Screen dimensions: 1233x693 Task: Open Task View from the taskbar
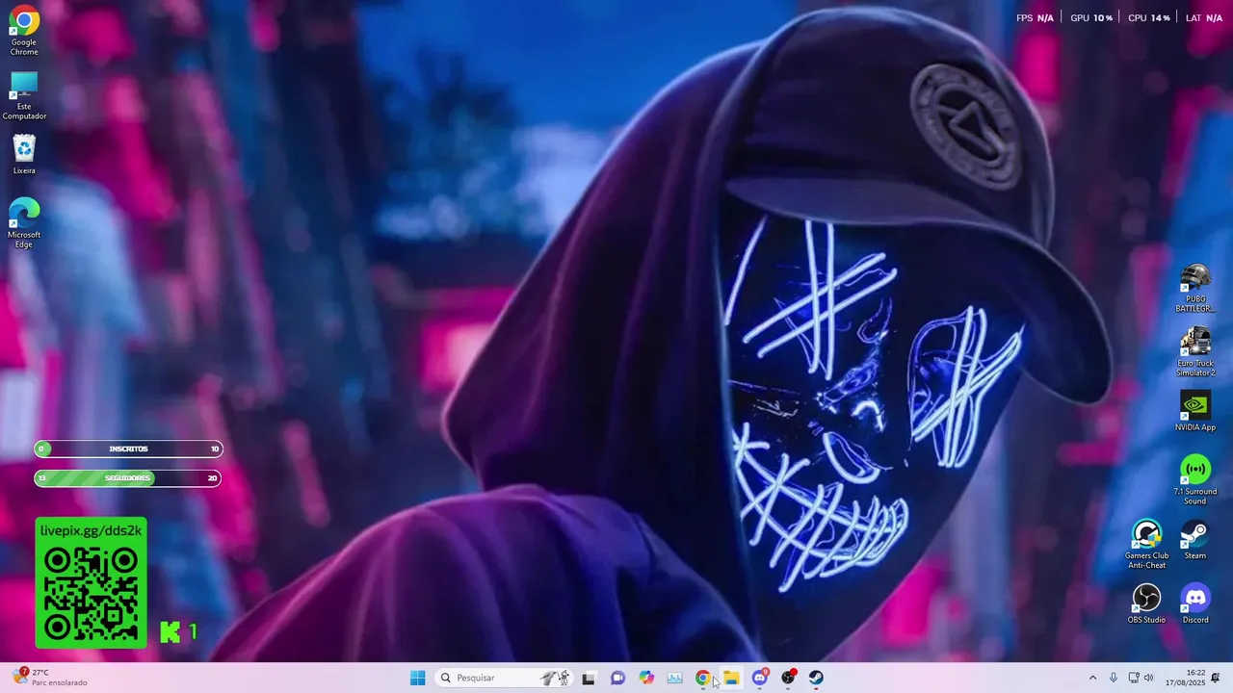click(x=589, y=678)
